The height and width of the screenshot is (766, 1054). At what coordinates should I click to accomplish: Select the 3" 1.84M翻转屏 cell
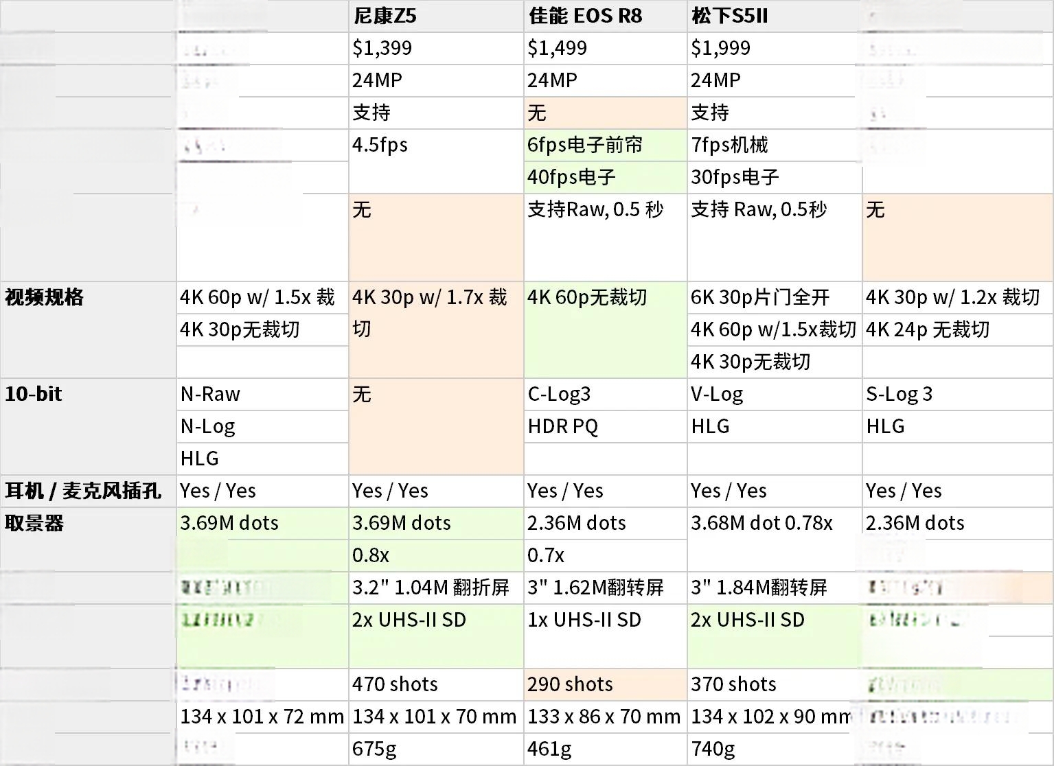point(774,588)
